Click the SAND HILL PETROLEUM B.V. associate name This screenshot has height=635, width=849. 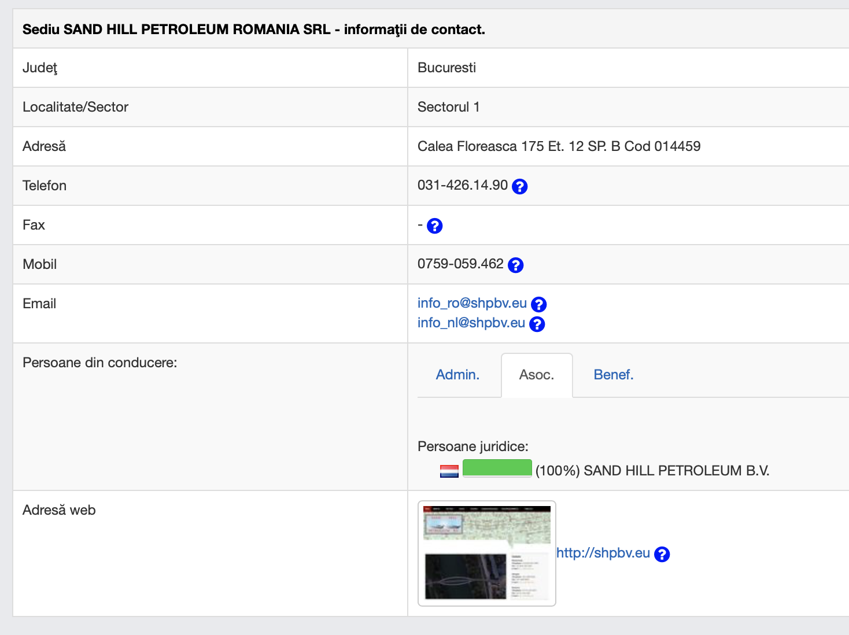click(676, 471)
